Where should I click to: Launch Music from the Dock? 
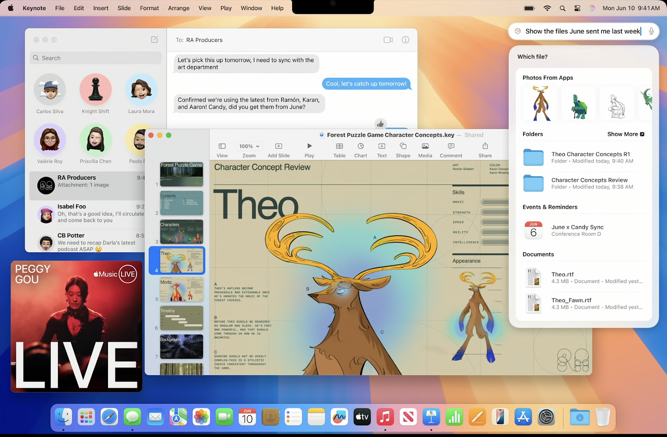(385, 417)
